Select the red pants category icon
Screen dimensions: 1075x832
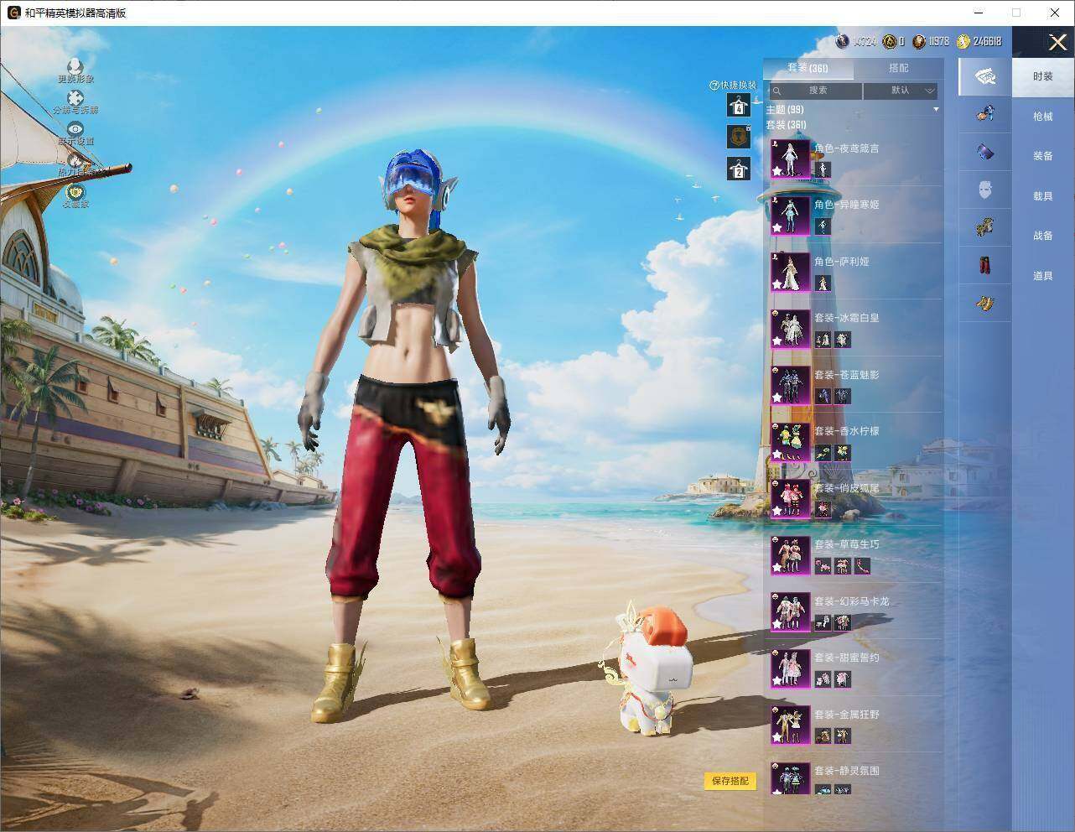[985, 265]
